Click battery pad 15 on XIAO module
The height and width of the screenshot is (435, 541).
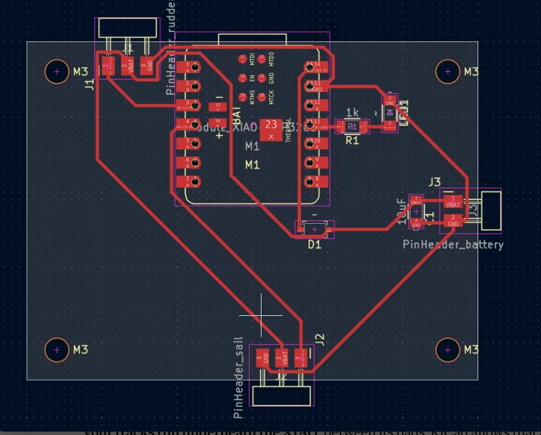218,107
